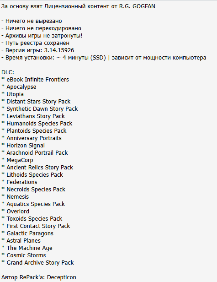217x282 pixels.
Task: Select Anniversary Portraits entry
Action: 34,138
